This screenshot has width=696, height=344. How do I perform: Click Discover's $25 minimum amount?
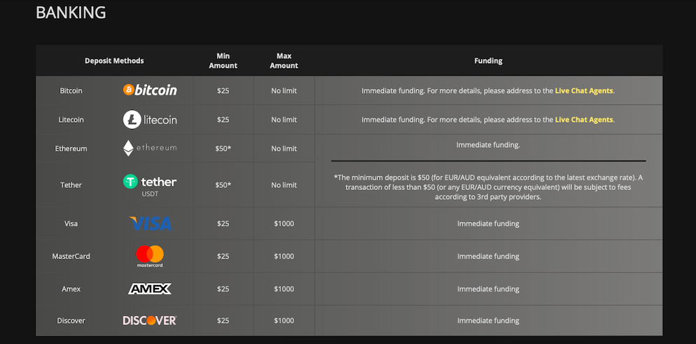[x=223, y=320]
